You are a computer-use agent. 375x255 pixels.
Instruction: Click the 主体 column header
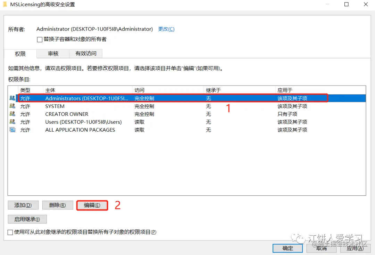click(88, 90)
